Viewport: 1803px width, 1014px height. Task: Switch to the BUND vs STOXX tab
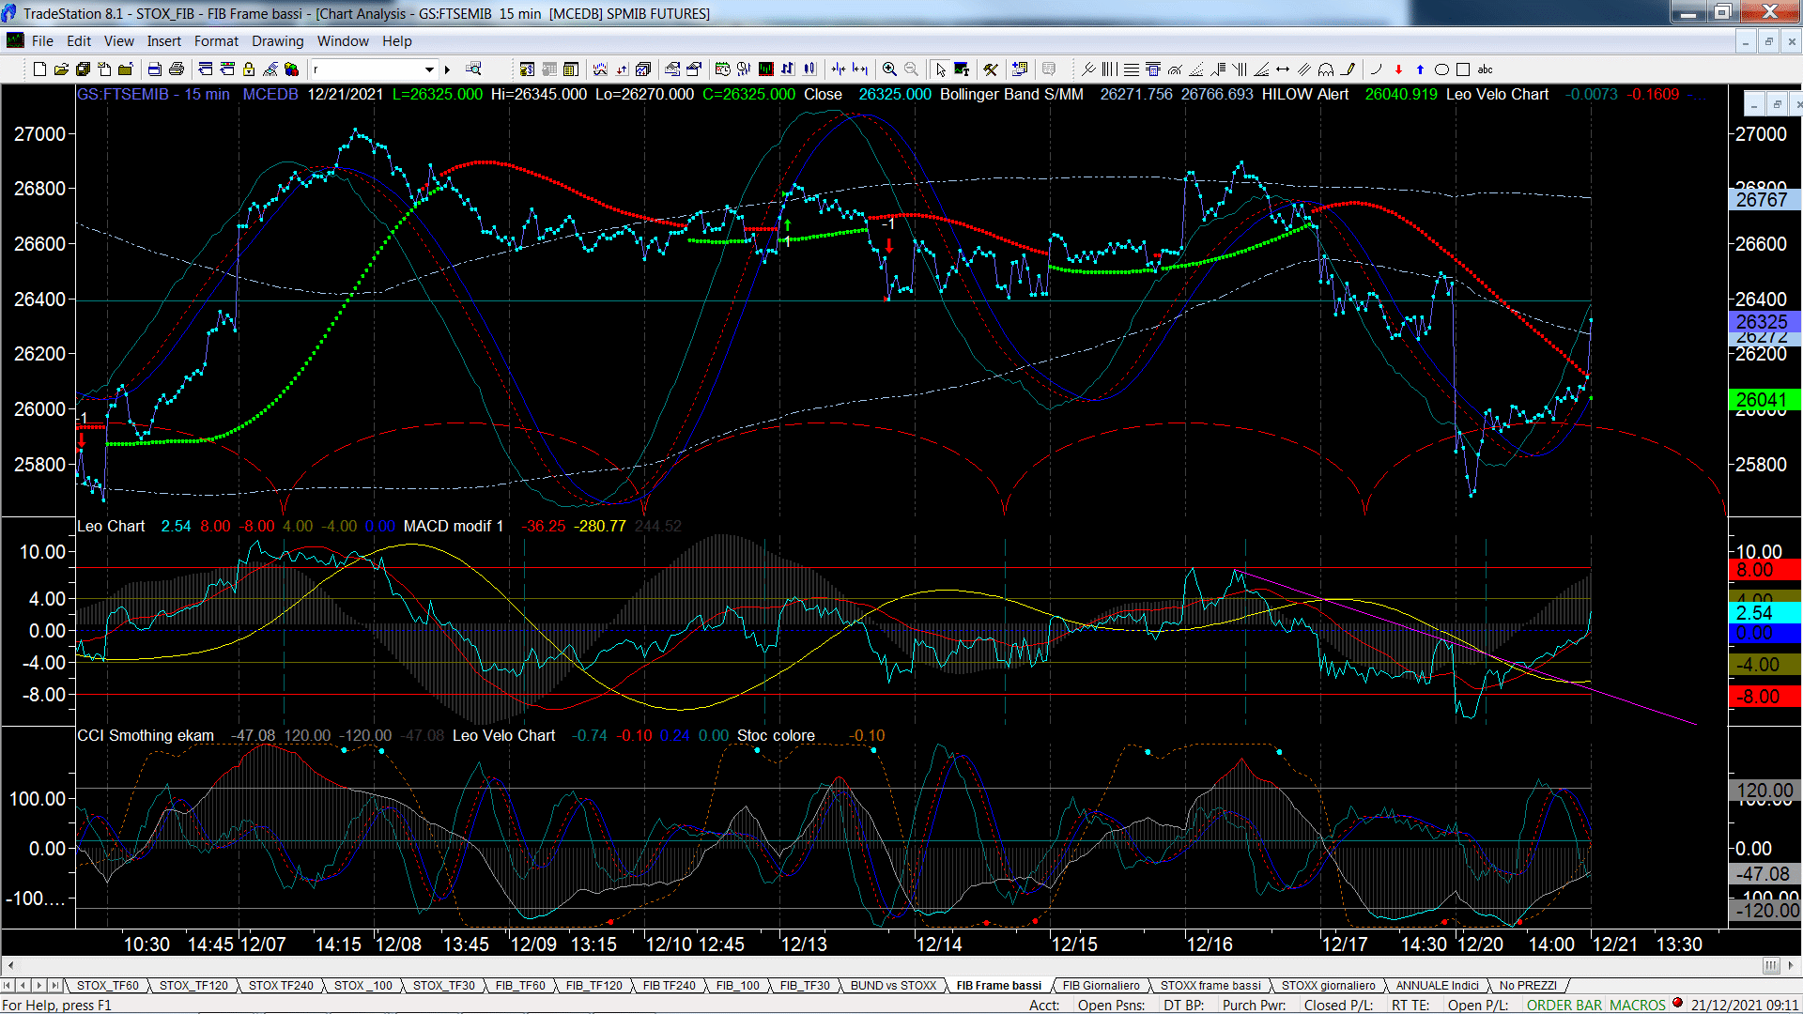pos(894,986)
